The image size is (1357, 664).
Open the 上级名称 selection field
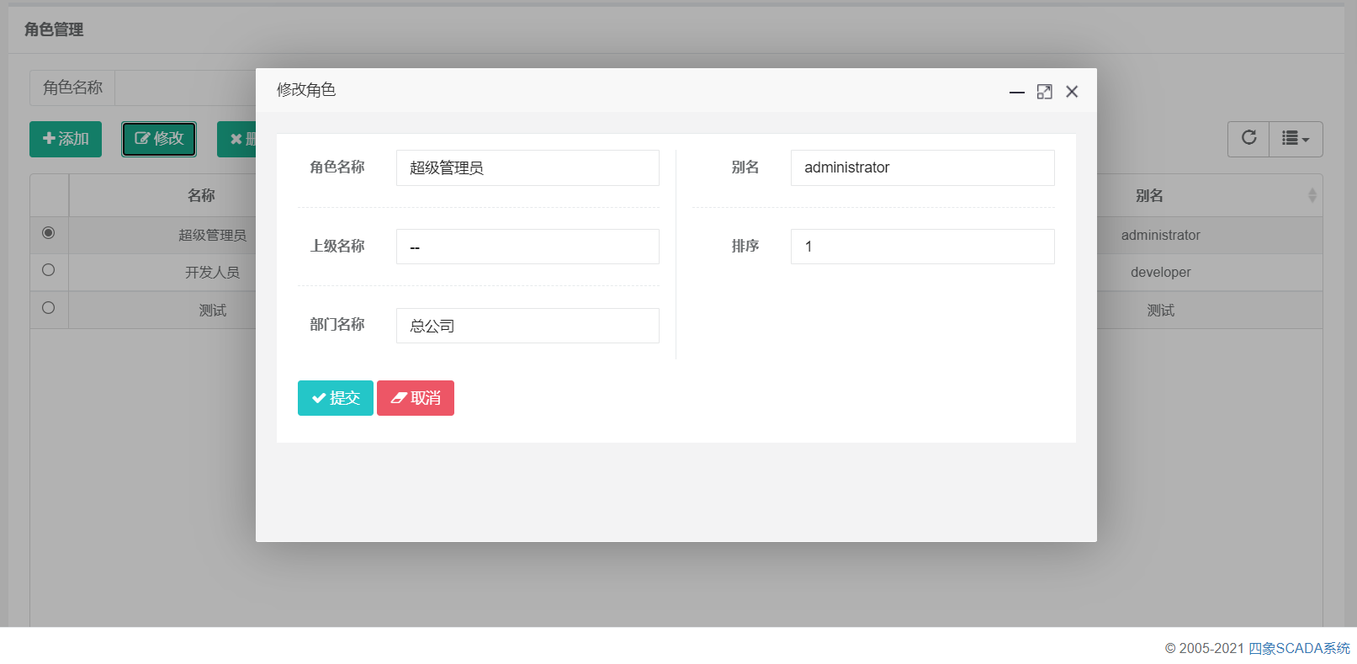(x=527, y=247)
